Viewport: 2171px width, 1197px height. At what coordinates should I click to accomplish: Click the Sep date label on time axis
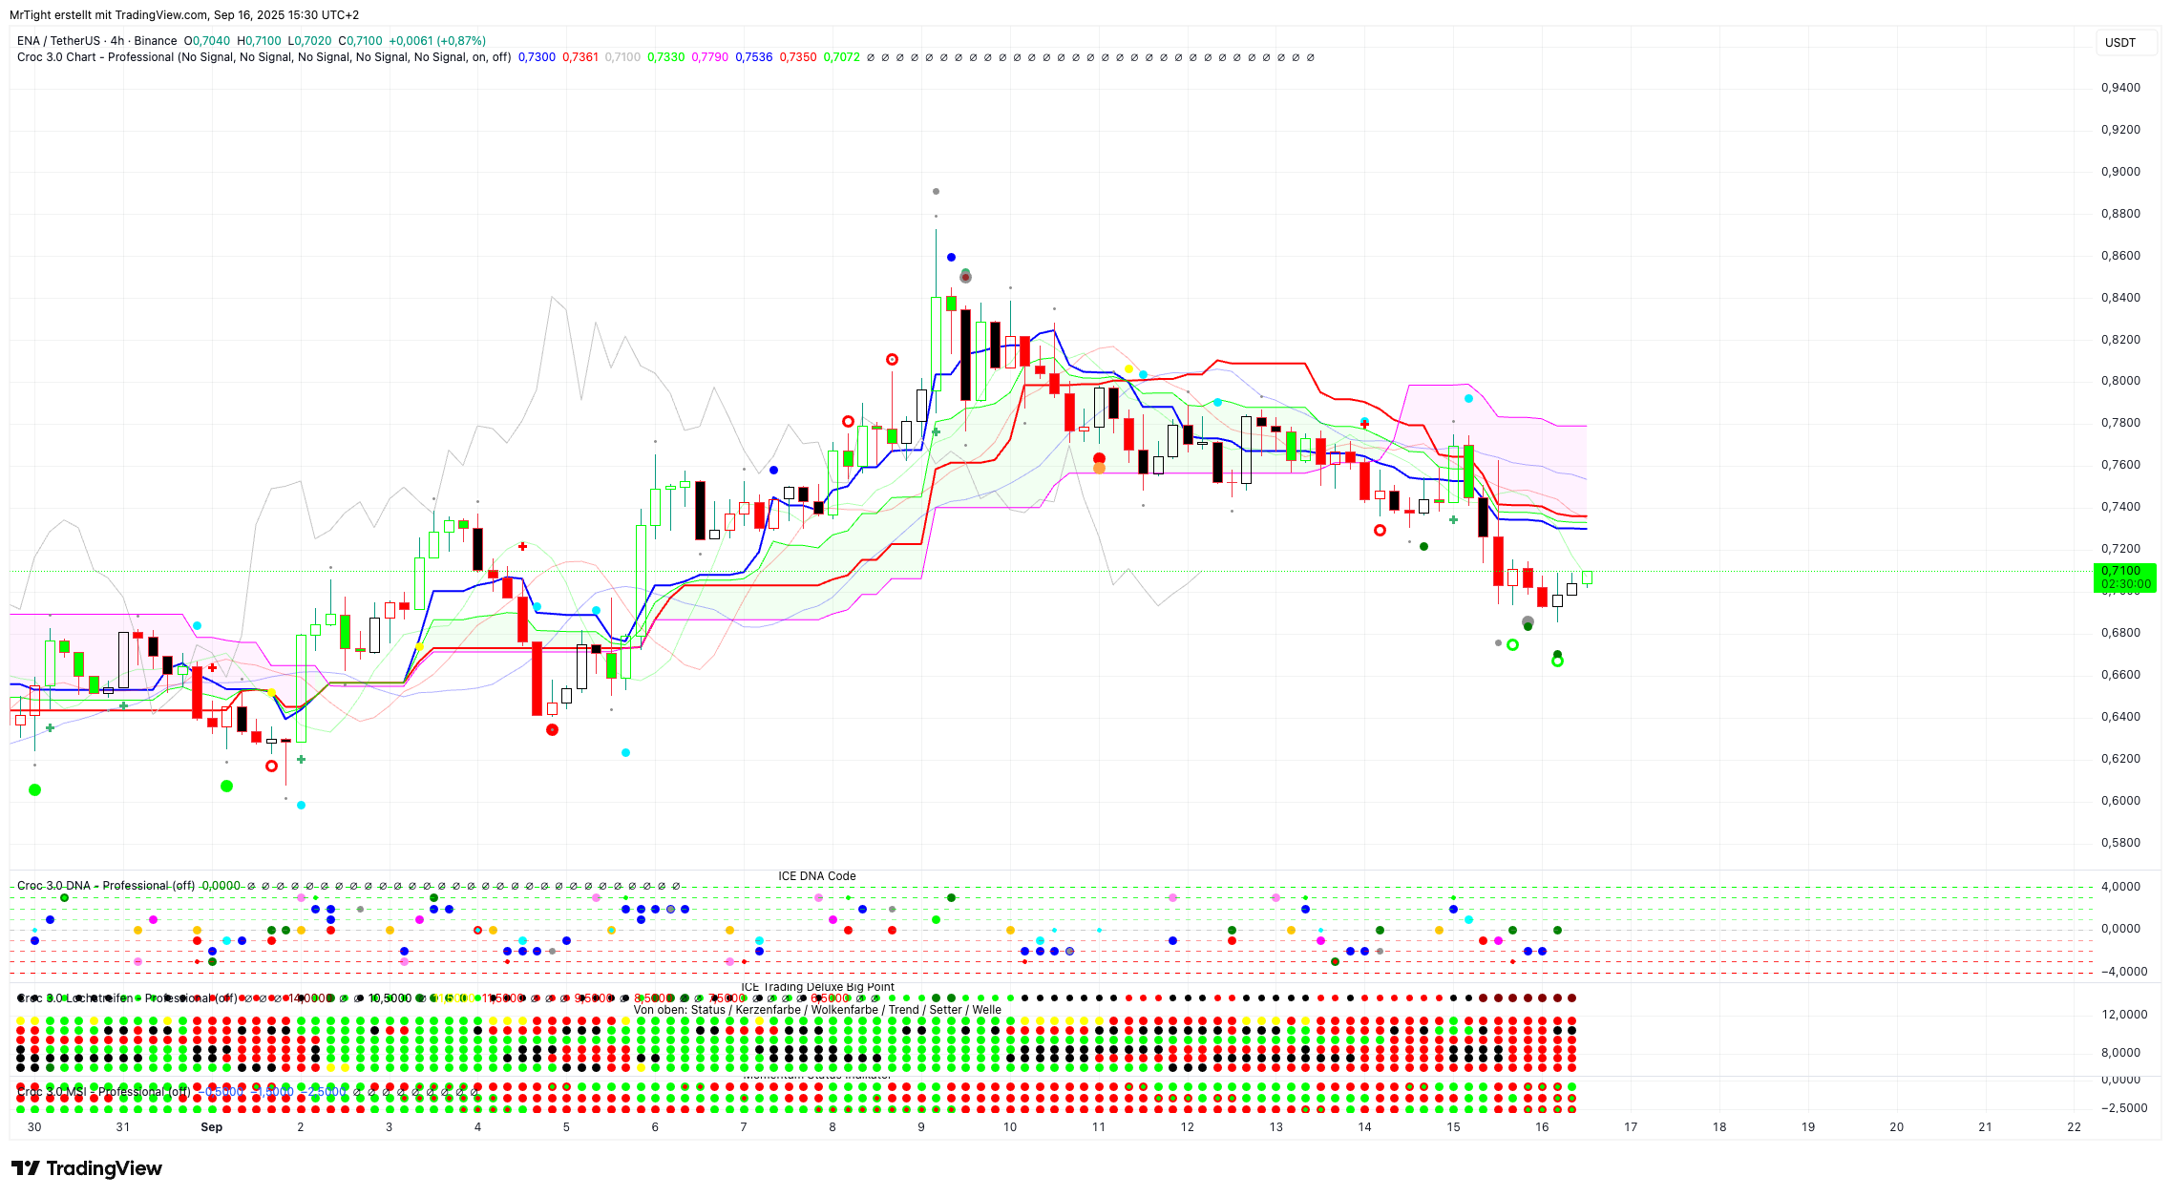click(x=211, y=1127)
